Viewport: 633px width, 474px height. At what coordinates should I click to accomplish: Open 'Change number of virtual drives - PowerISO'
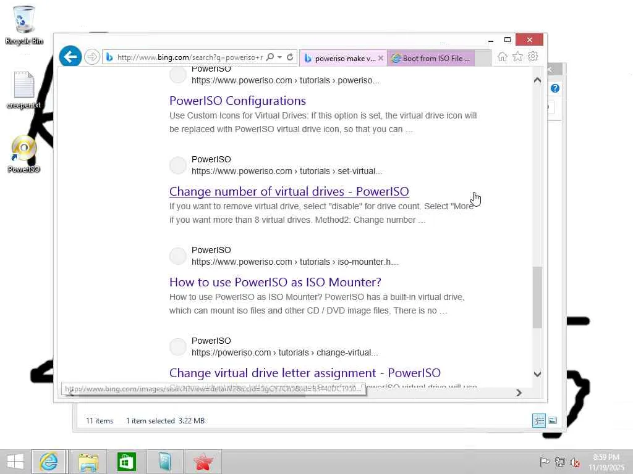pyautogui.click(x=289, y=191)
